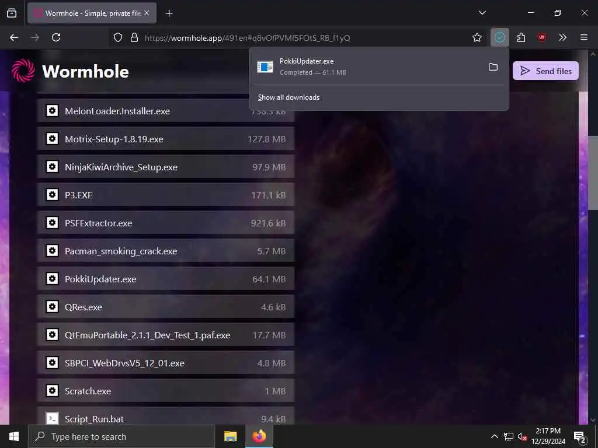Viewport: 598px width, 448px height.
Task: Click the Wormhole swirl logo
Action: pyautogui.click(x=23, y=71)
